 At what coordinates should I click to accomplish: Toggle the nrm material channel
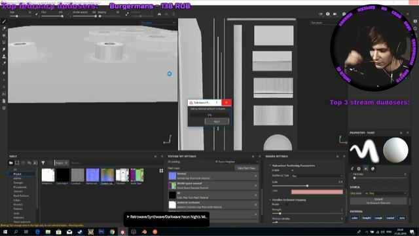click(402, 218)
